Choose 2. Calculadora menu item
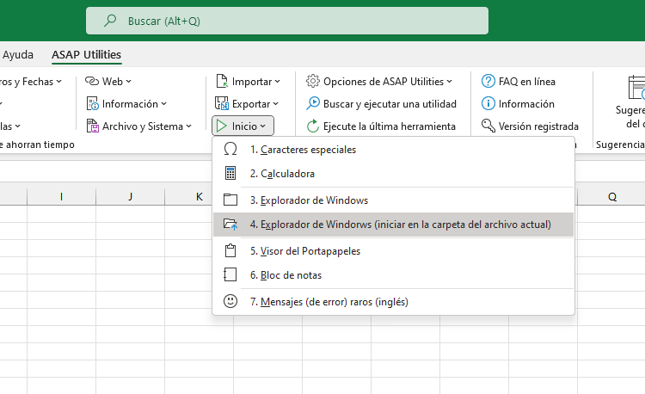 (393, 173)
